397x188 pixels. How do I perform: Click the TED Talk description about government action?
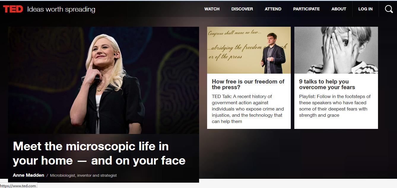248,109
